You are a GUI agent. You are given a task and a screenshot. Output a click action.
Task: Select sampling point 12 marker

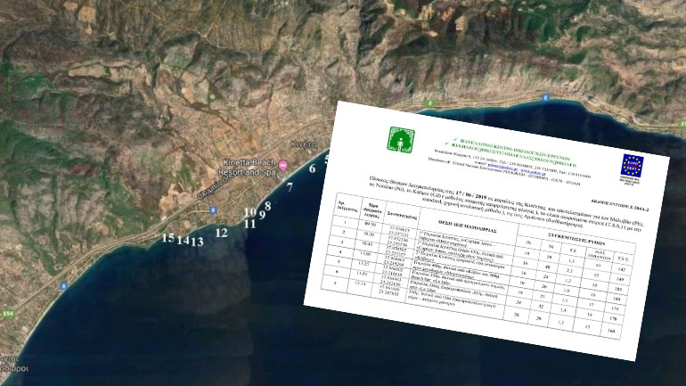[x=222, y=233]
